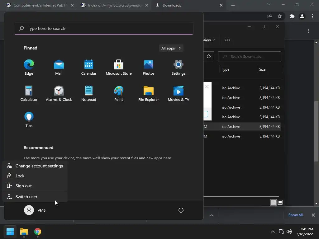Expand download item options chevron

[x=212, y=215]
